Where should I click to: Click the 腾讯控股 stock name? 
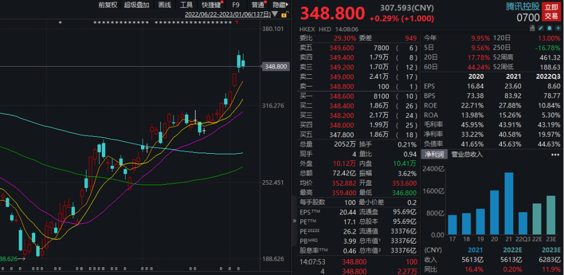pyautogui.click(x=522, y=6)
